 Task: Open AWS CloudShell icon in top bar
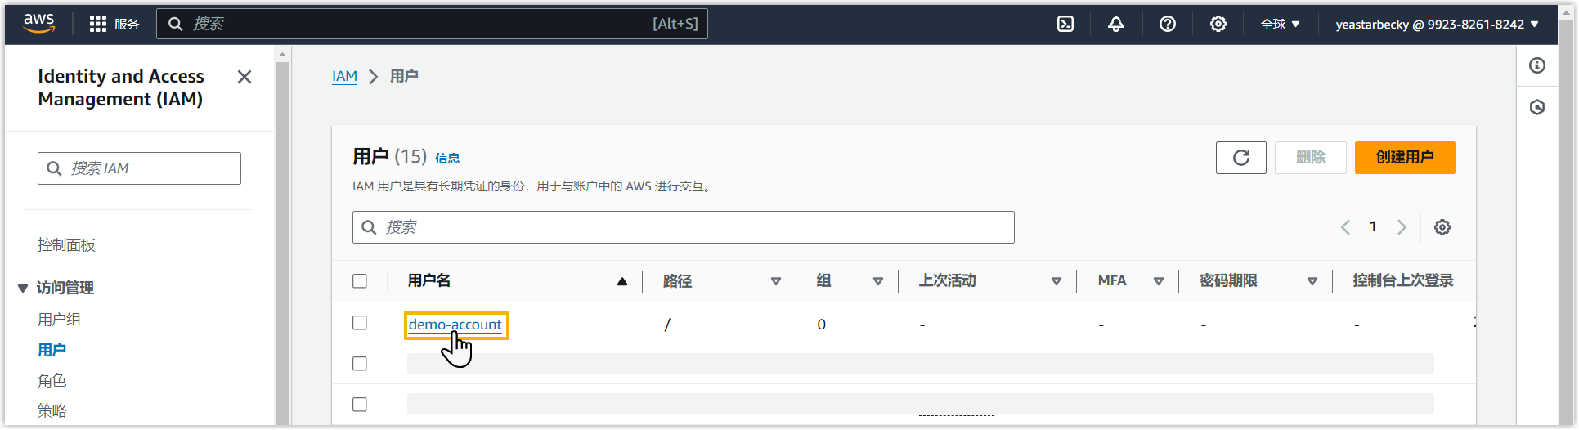pos(1065,24)
